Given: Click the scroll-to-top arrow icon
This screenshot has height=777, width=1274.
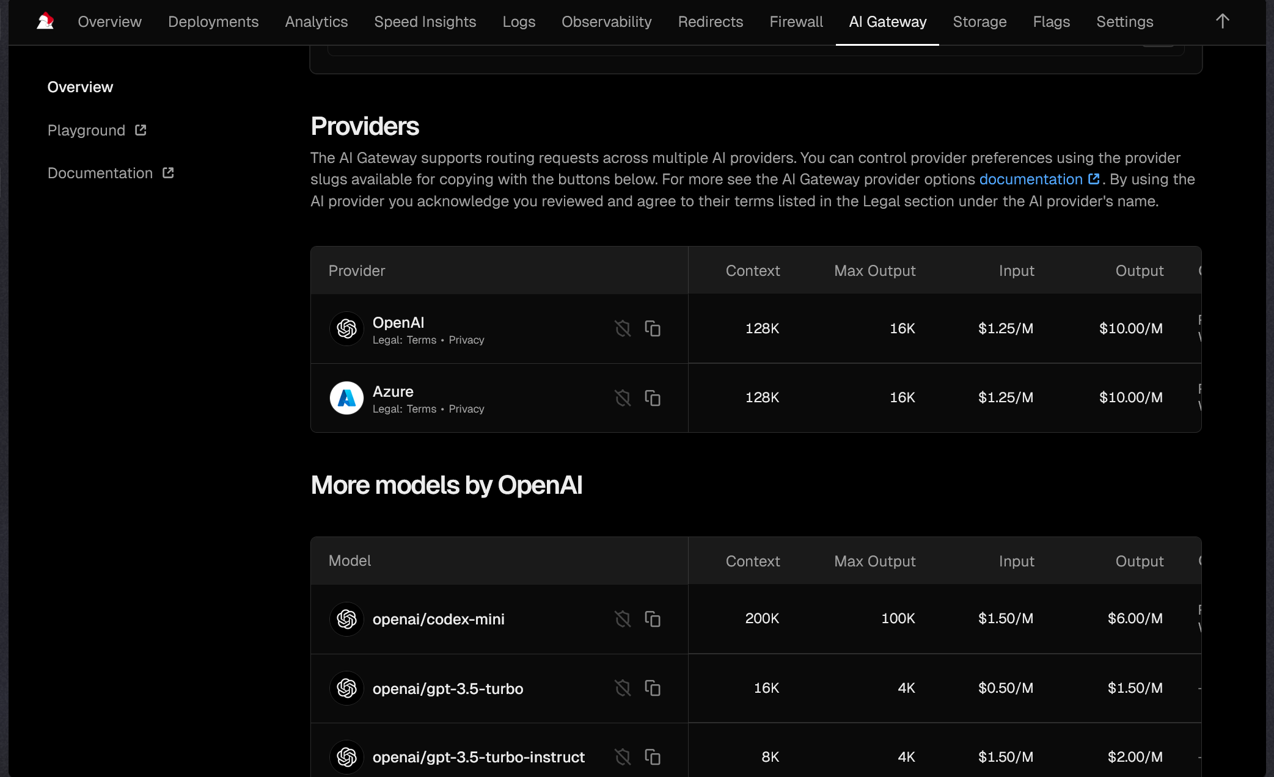Looking at the screenshot, I should [x=1222, y=21].
